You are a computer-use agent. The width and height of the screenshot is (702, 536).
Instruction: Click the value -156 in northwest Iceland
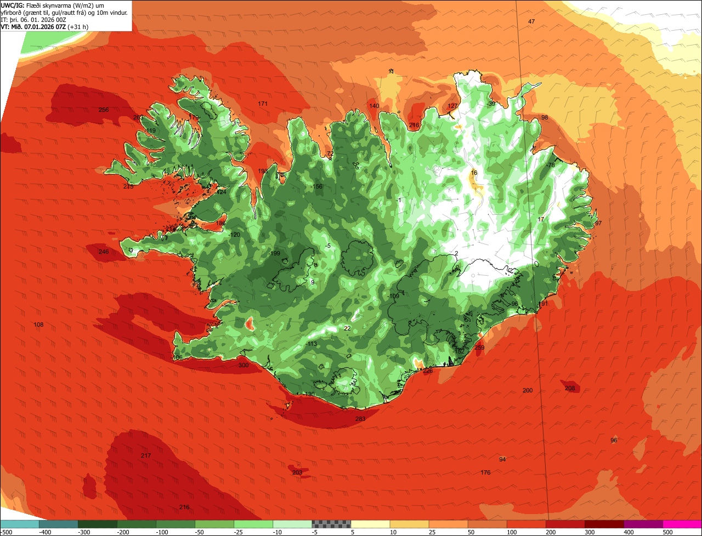pos(316,187)
